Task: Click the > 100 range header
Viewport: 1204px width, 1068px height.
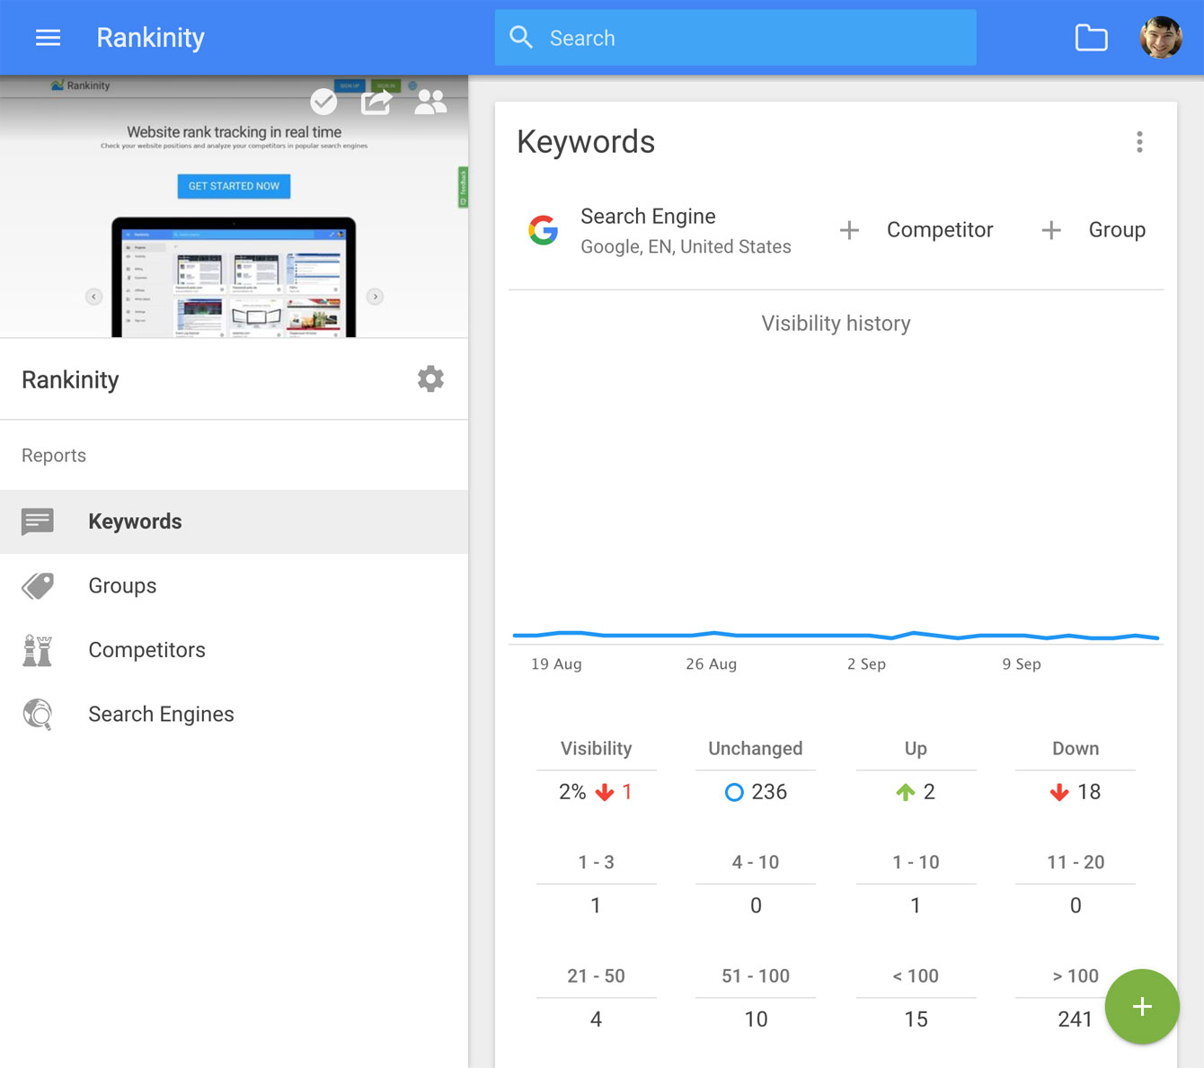Action: 1076,976
